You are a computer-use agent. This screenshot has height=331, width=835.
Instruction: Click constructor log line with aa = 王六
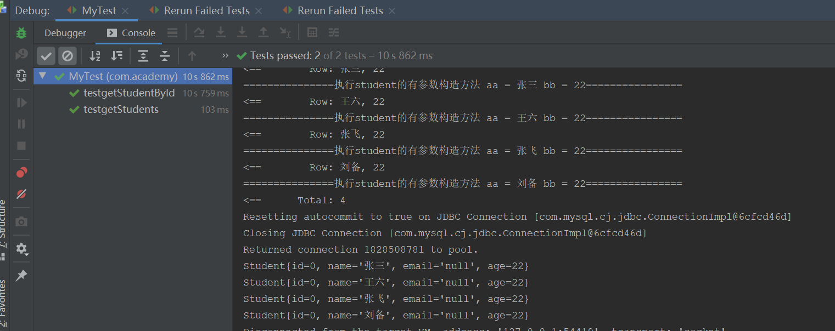click(462, 118)
